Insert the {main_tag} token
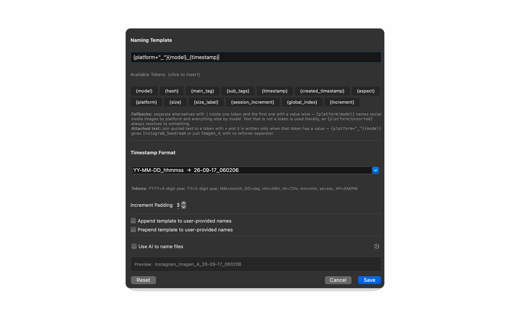Image resolution: width=510 pixels, height=319 pixels. pyautogui.click(x=203, y=91)
